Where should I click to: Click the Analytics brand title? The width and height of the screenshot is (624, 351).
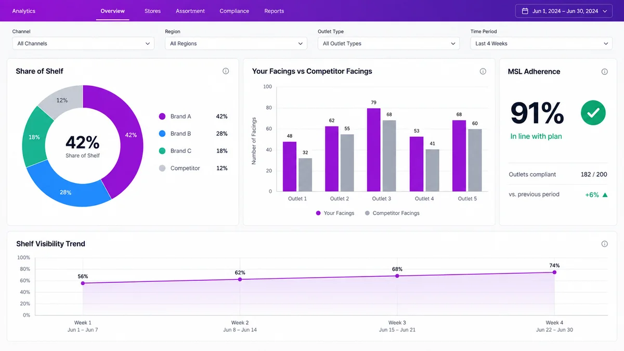[24, 11]
